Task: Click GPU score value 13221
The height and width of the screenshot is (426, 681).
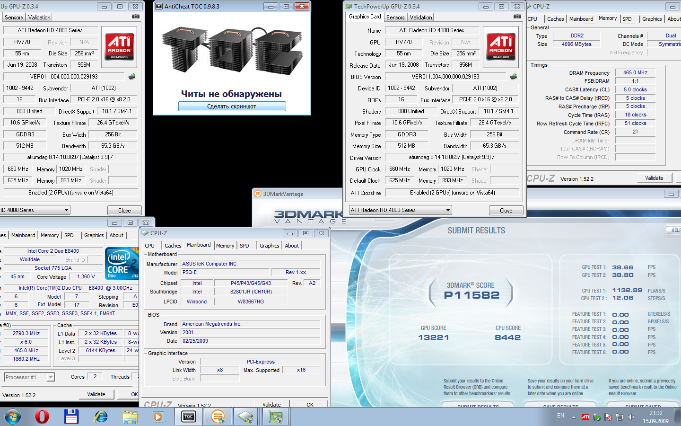Action: [433, 337]
